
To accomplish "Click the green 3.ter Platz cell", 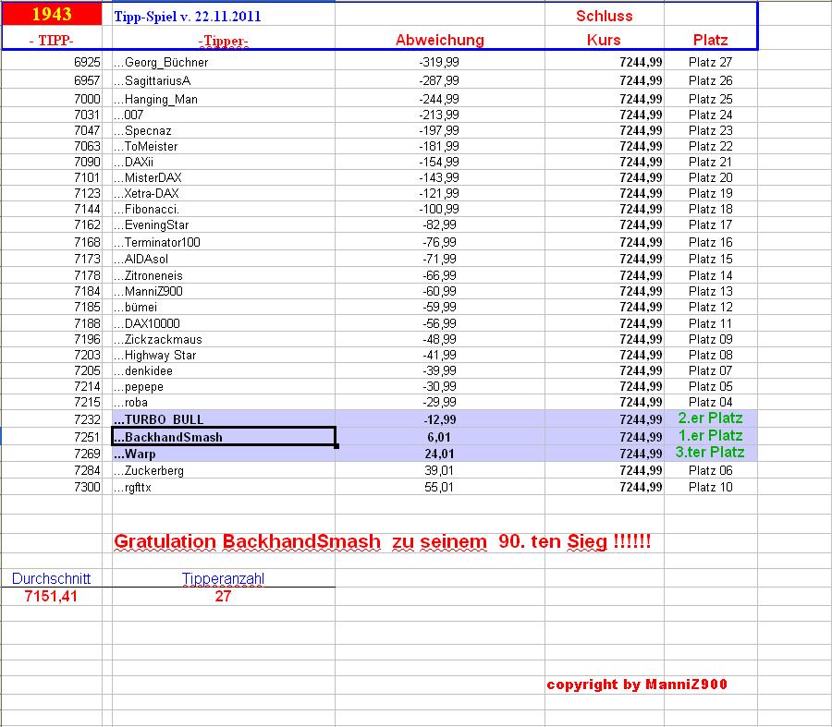I will coord(710,453).
